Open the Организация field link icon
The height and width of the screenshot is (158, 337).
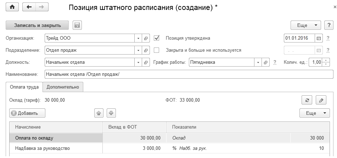[x=145, y=38]
